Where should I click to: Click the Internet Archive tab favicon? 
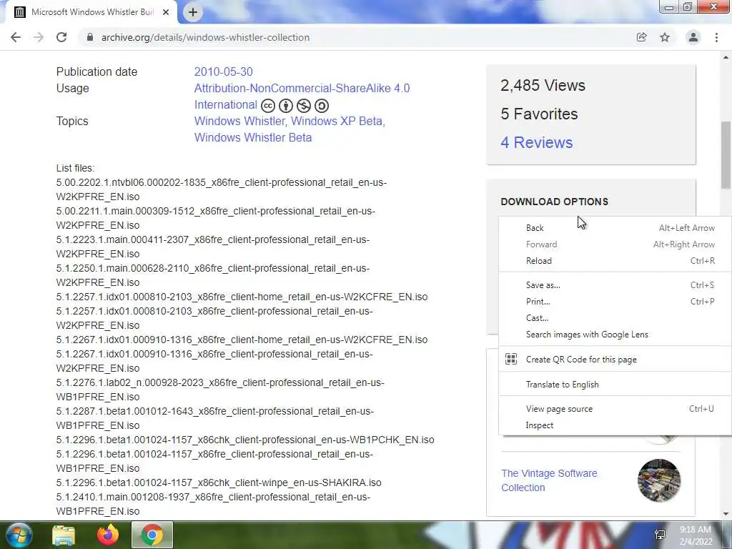[19, 12]
